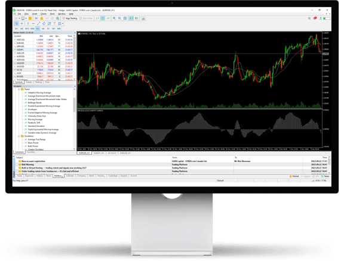Collapse the Oscillators folder in Navigator

point(19,136)
